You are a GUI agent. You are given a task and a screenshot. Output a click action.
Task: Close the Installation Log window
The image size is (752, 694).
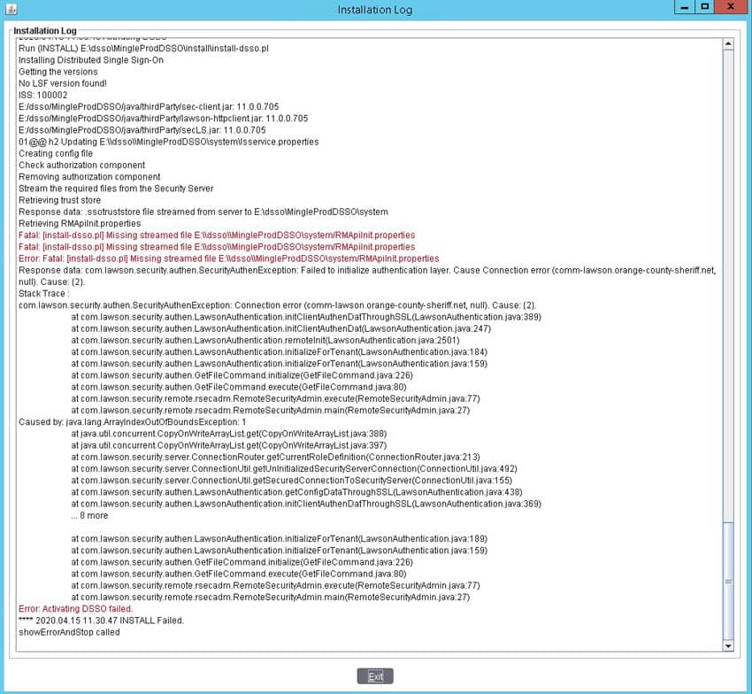(x=731, y=7)
